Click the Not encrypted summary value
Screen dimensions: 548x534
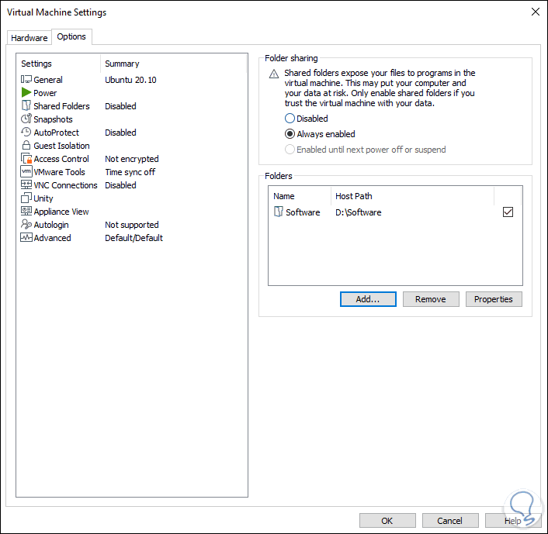click(132, 159)
